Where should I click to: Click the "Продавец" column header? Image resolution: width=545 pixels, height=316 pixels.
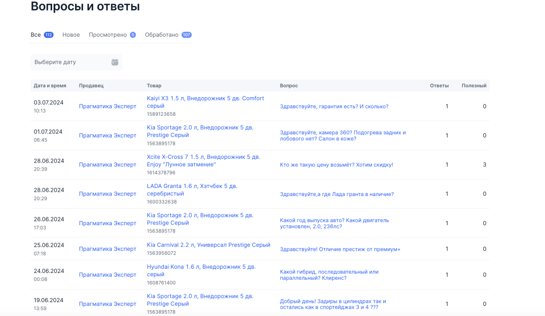coord(91,86)
